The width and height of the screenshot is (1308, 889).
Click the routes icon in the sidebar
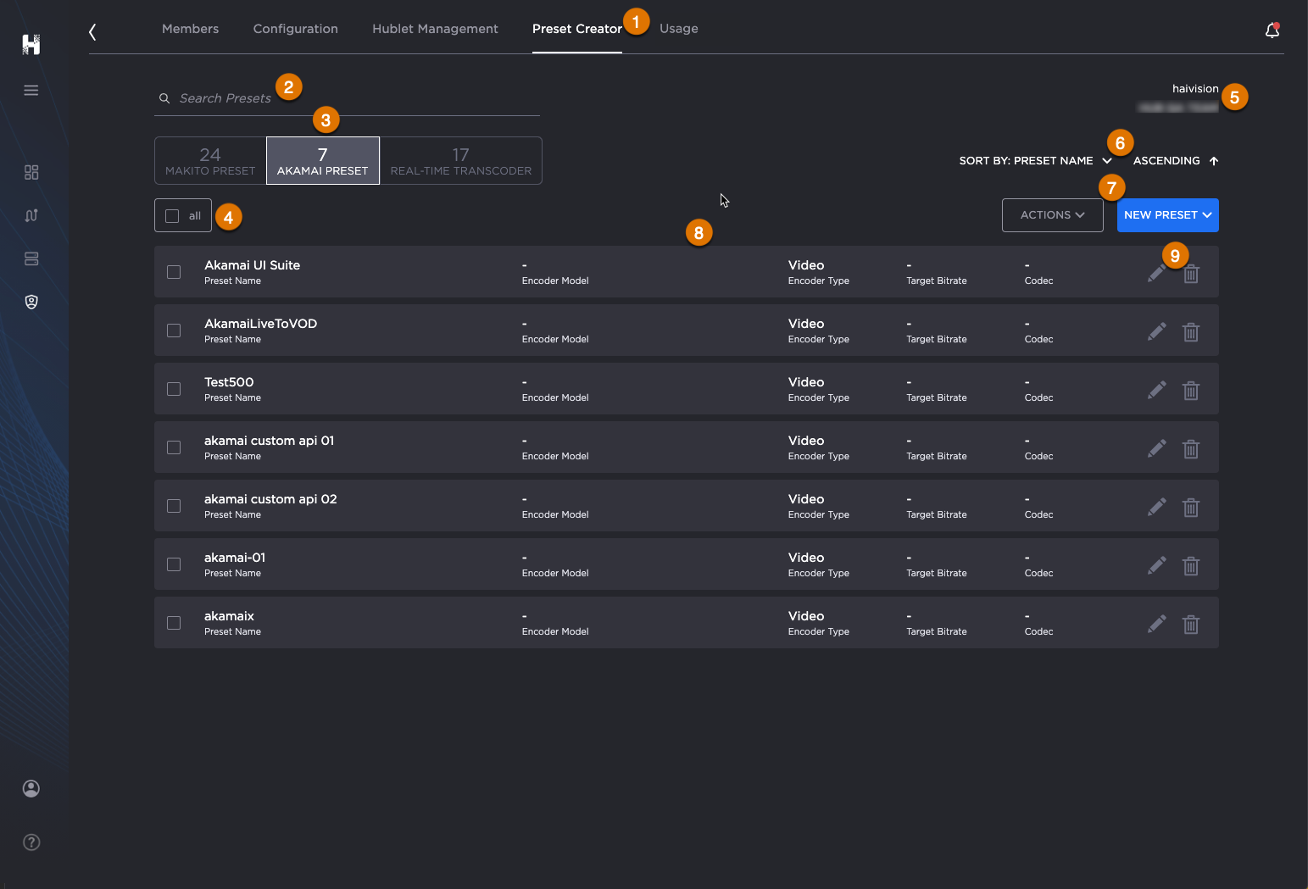click(x=31, y=215)
